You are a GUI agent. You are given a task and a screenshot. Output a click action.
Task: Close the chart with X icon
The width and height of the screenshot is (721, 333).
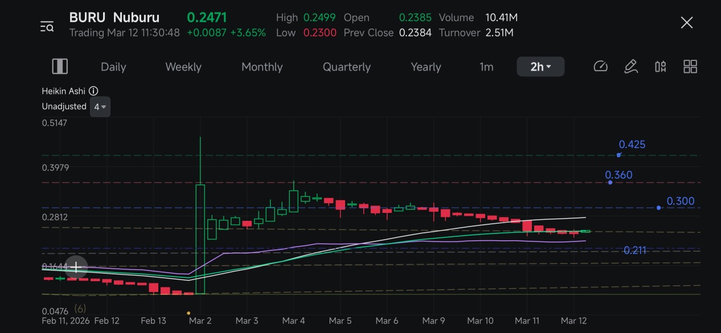(x=687, y=23)
